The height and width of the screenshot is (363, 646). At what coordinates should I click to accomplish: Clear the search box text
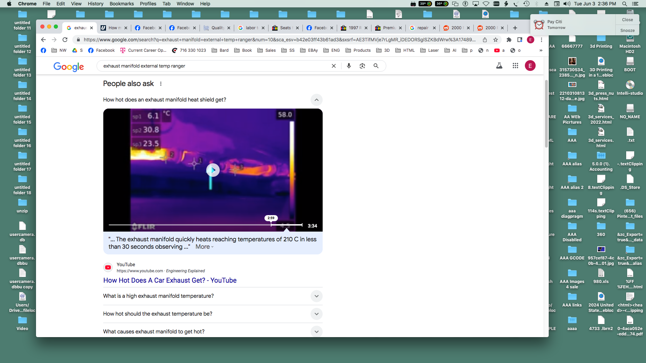[x=334, y=66]
